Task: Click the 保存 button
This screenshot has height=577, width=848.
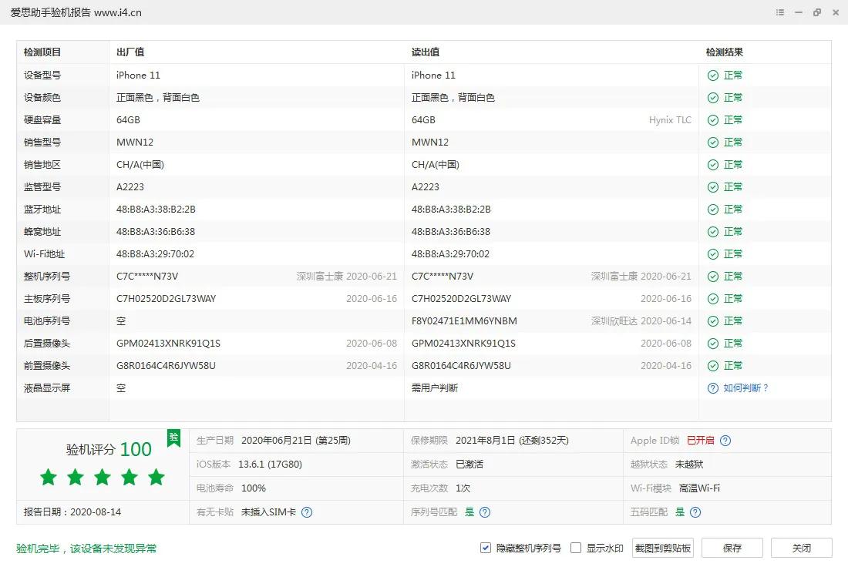Action: coord(732,548)
